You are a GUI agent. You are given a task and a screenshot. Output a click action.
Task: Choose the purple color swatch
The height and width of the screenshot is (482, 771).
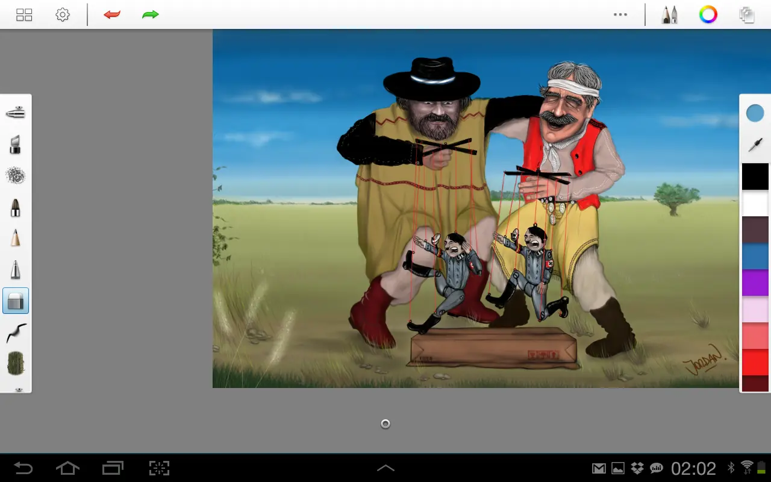pos(755,283)
